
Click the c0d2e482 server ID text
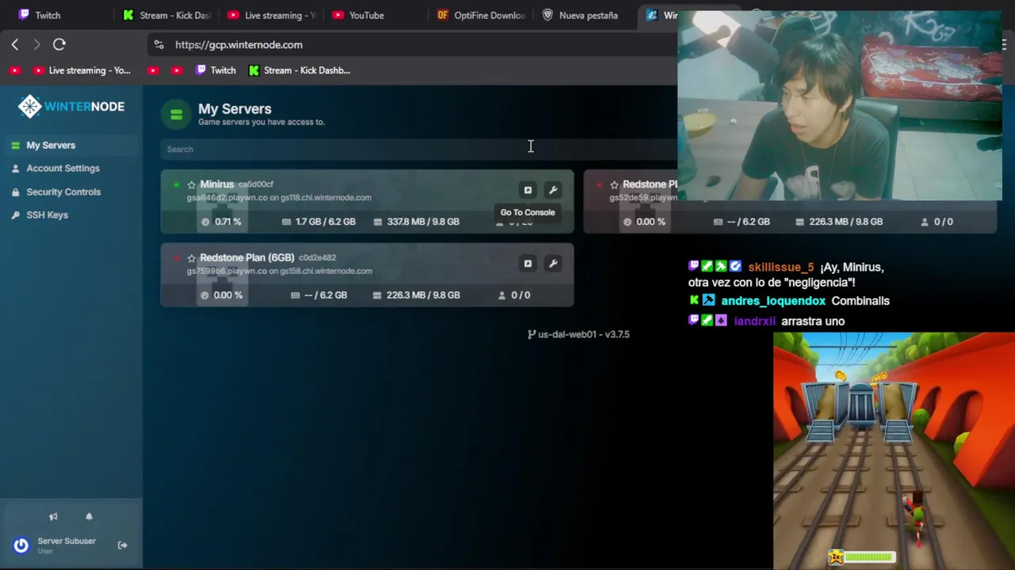[x=317, y=258]
